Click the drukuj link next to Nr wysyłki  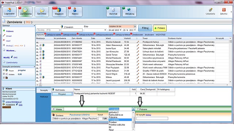(x=148, y=115)
